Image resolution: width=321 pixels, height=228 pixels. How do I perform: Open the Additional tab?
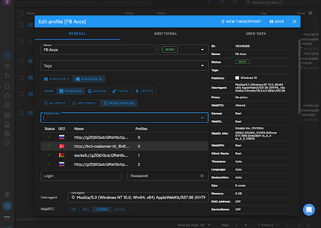pyautogui.click(x=166, y=34)
